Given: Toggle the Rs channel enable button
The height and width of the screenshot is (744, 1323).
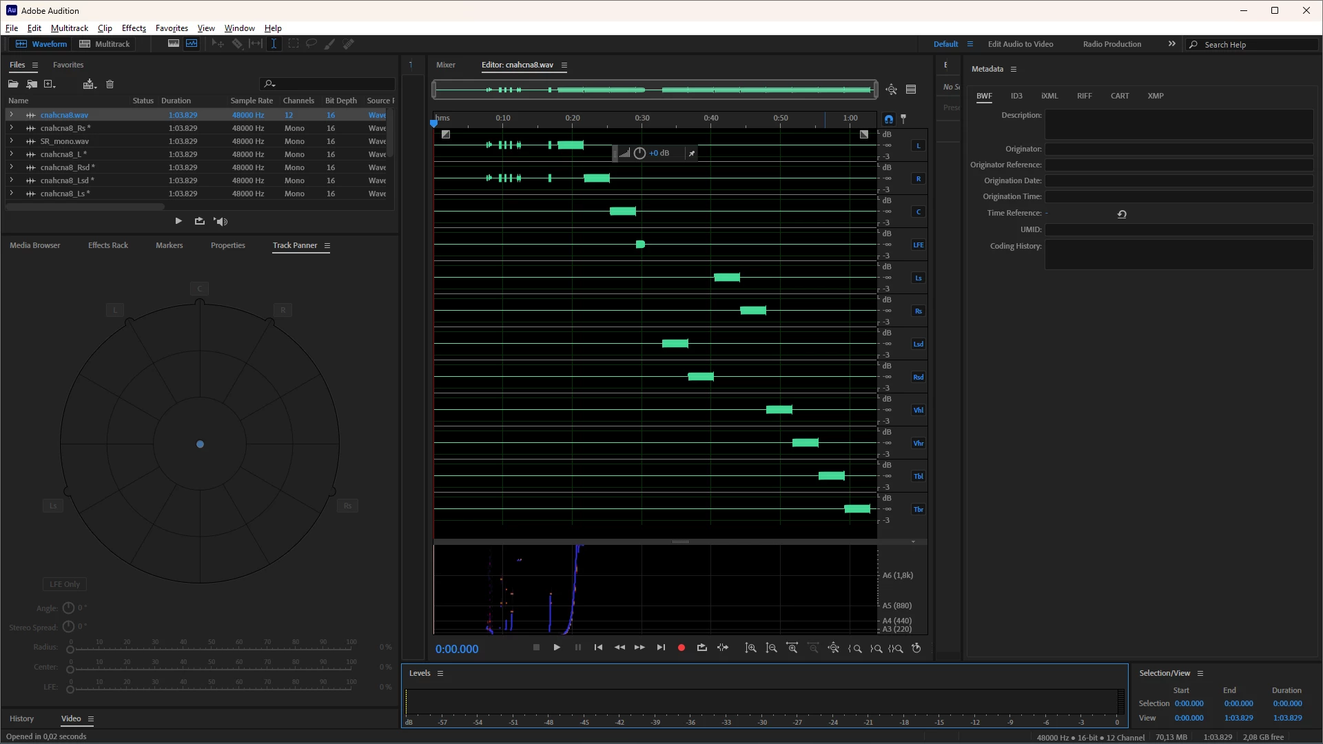Looking at the screenshot, I should (x=918, y=311).
